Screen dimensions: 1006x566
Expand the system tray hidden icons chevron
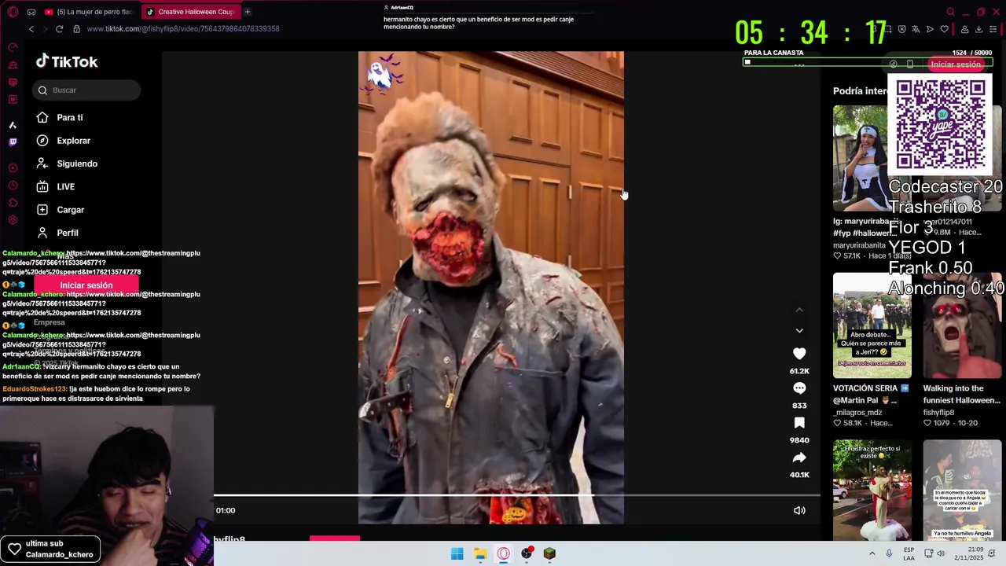tap(872, 553)
